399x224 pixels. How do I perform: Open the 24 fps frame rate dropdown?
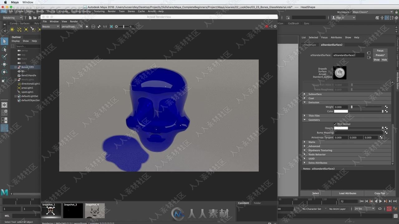364,209
